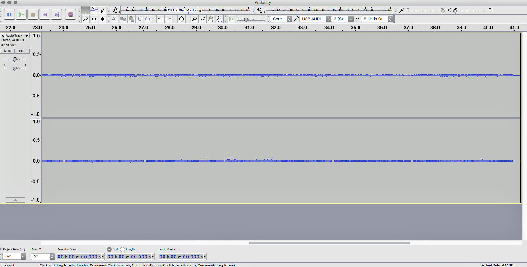Solo the Audio Track
Image resolution: width=527 pixels, height=267 pixels.
(x=22, y=51)
